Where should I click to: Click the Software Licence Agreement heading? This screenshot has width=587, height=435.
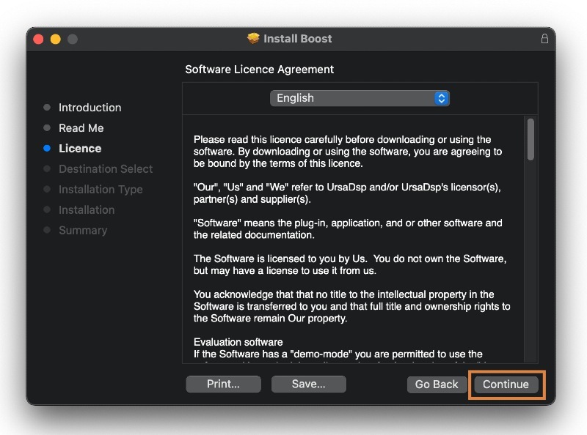260,70
